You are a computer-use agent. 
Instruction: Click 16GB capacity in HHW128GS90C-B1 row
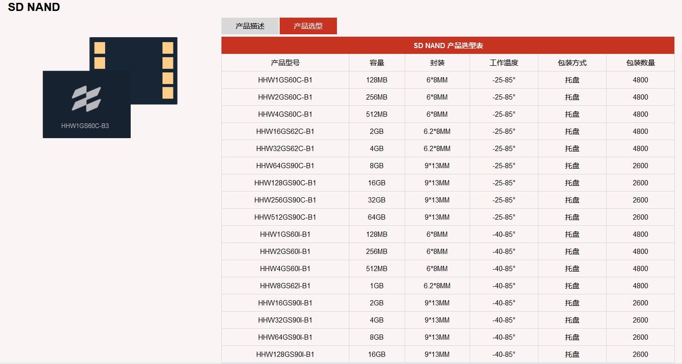(377, 183)
